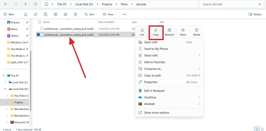Refresh the current folder
This screenshot has width=266, height=131.
point(36,4)
